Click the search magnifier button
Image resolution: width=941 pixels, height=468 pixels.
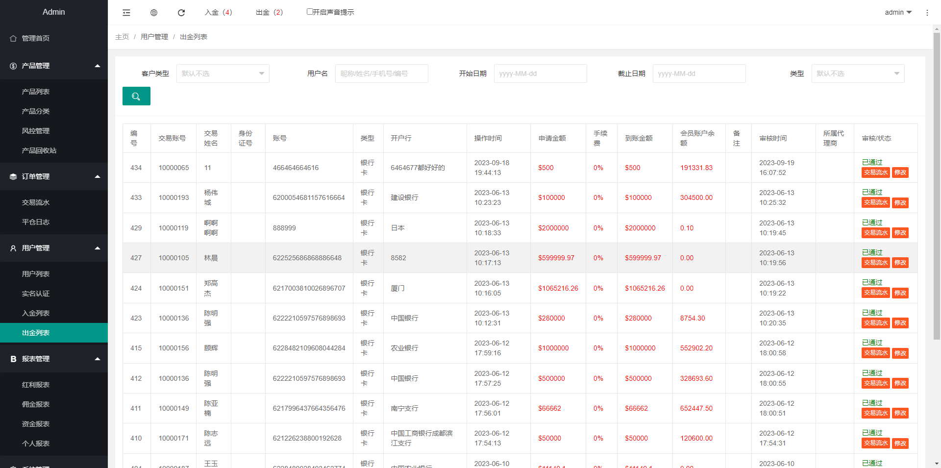pyautogui.click(x=136, y=96)
